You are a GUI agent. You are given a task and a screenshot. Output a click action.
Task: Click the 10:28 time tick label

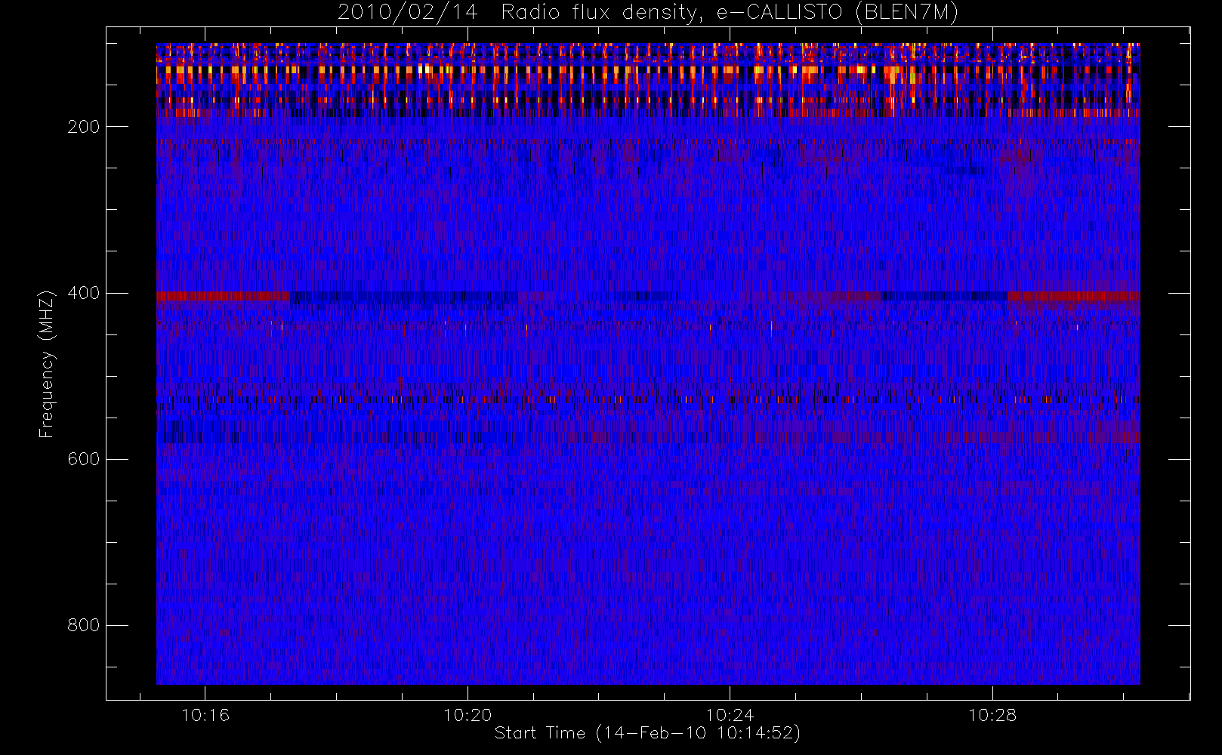click(x=992, y=715)
